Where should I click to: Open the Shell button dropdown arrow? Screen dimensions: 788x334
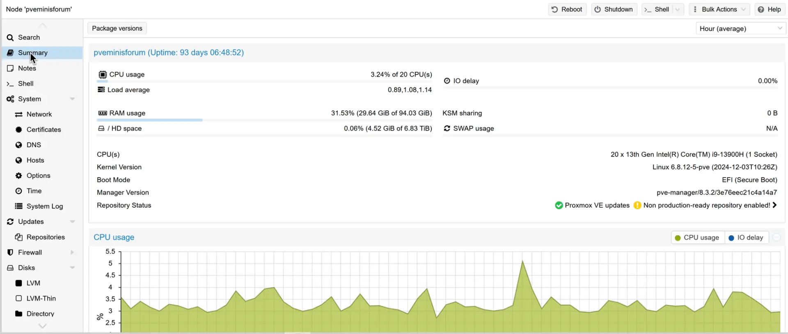(x=678, y=9)
